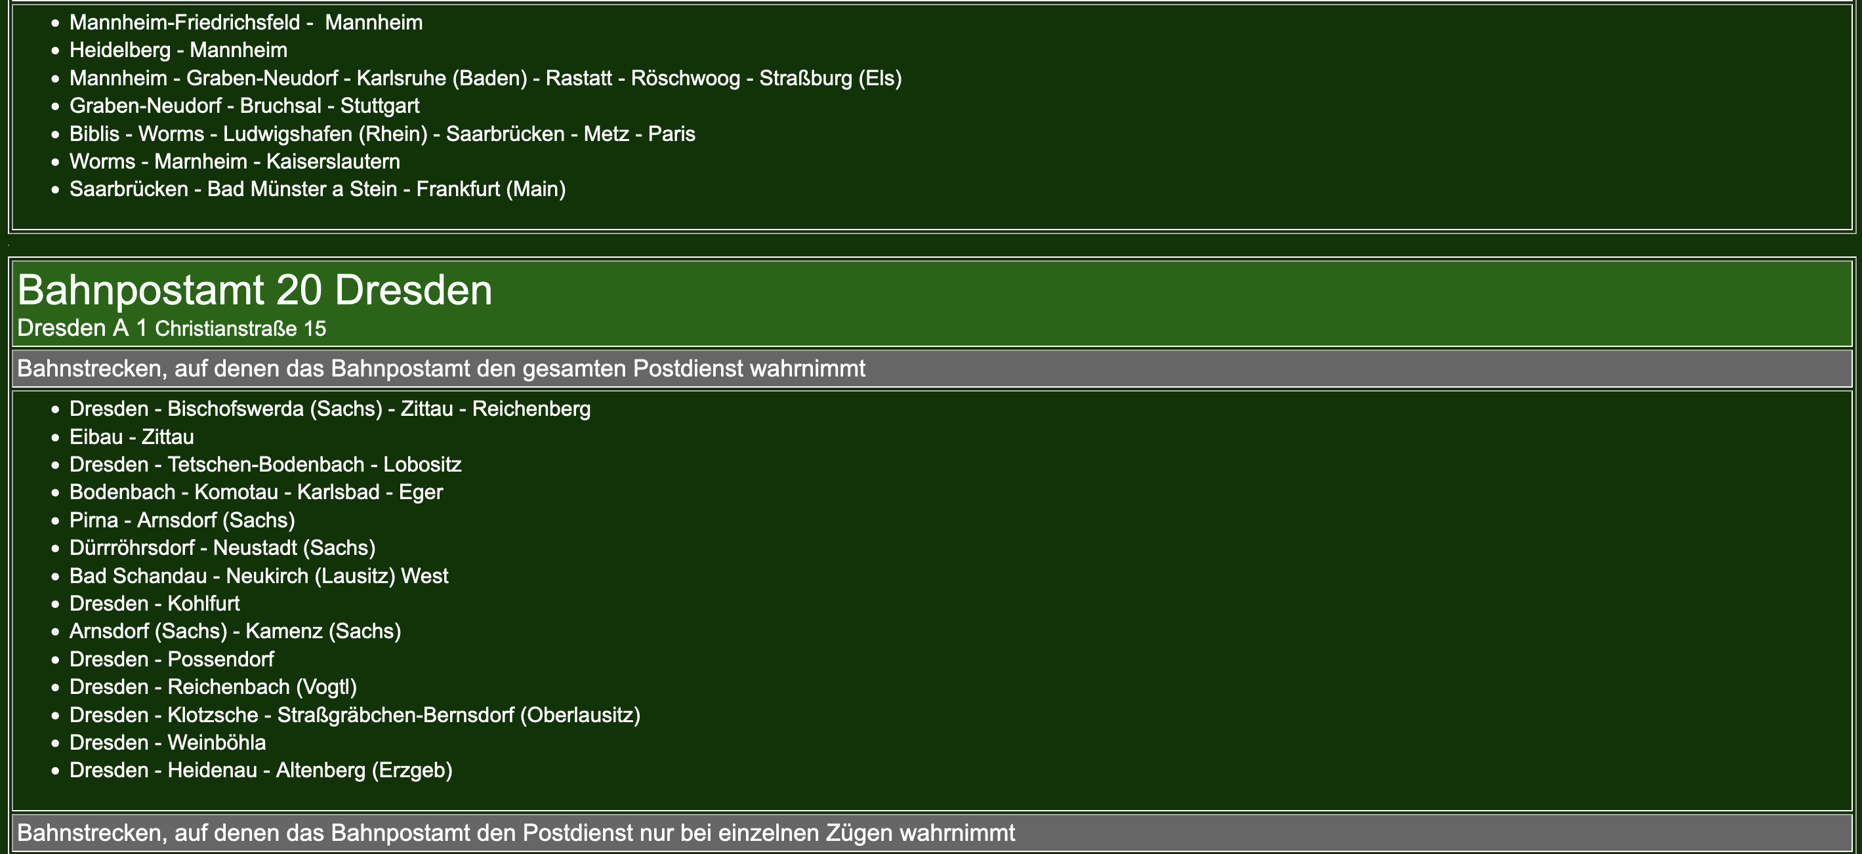Click the Bodenbach - Komotau - Karlsbad - Eger route
This screenshot has width=1862, height=854.
point(256,492)
